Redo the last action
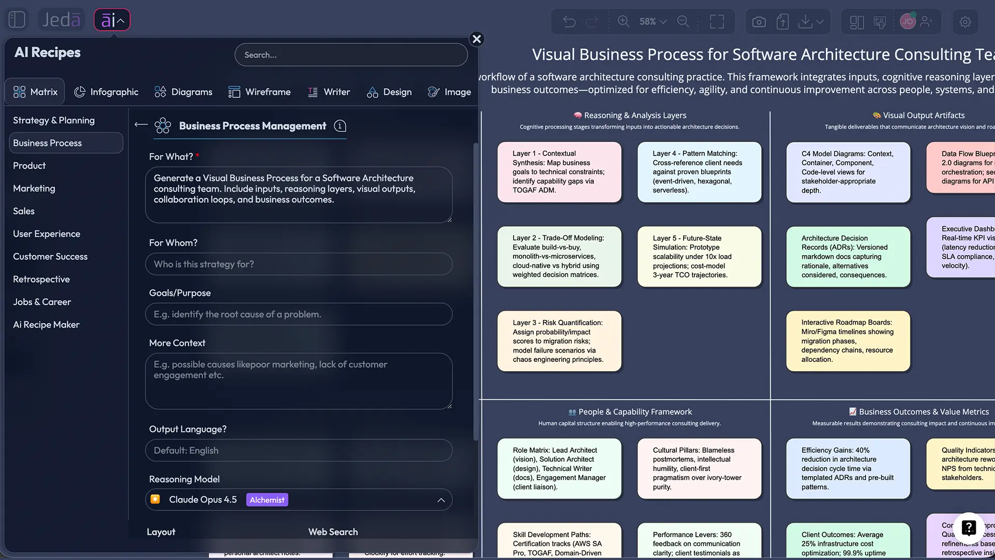Screen dimensions: 995x560 click(592, 21)
